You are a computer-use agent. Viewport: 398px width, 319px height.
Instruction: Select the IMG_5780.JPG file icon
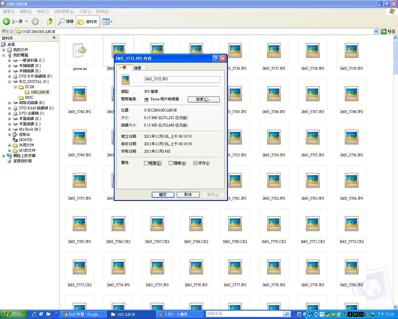pos(352,267)
